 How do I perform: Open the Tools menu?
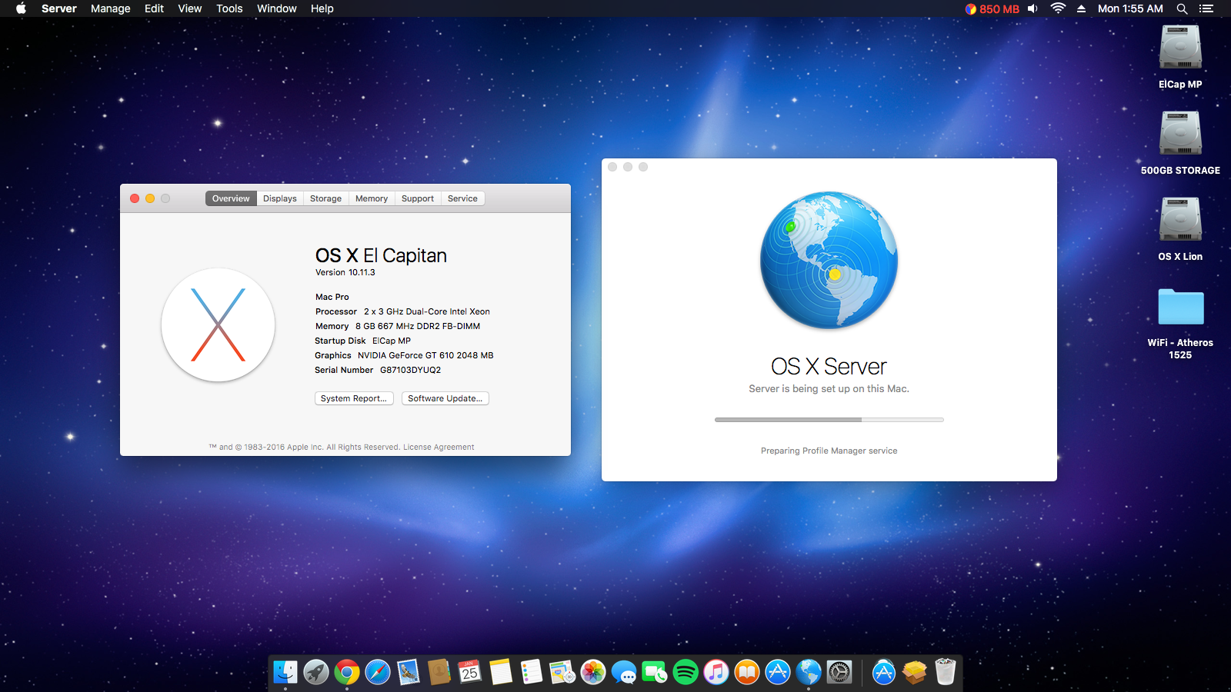point(229,8)
